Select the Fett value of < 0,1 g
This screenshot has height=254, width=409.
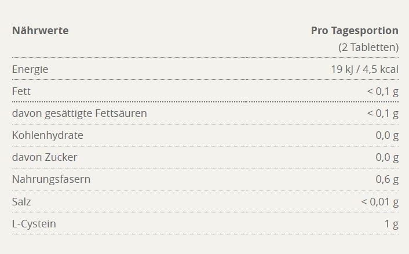coord(382,91)
